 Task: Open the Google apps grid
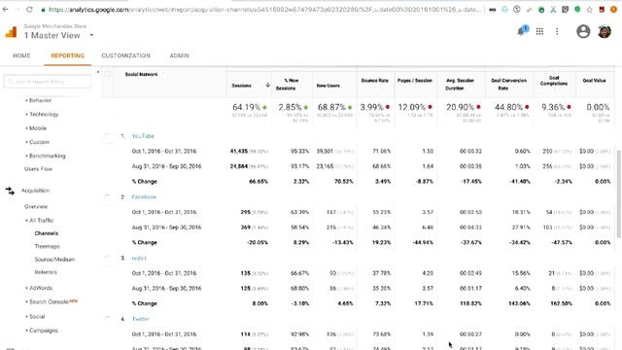539,31
